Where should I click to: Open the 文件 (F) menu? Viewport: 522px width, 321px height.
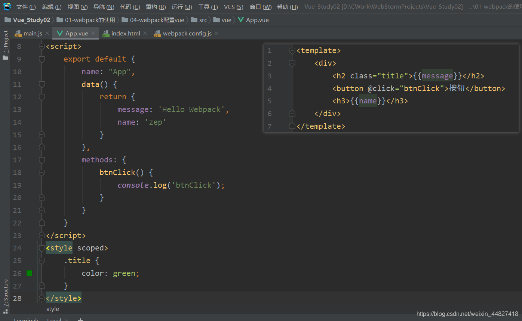26,7
